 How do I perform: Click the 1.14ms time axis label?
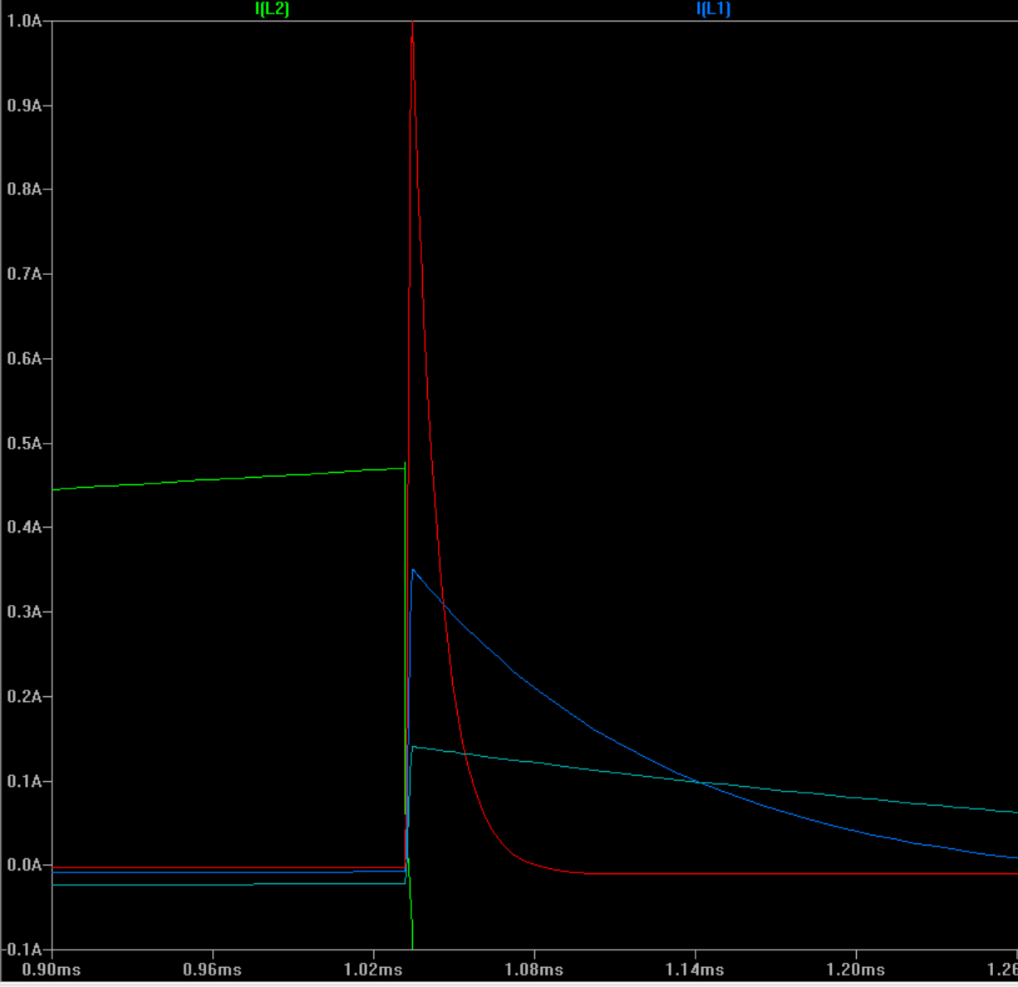point(695,970)
